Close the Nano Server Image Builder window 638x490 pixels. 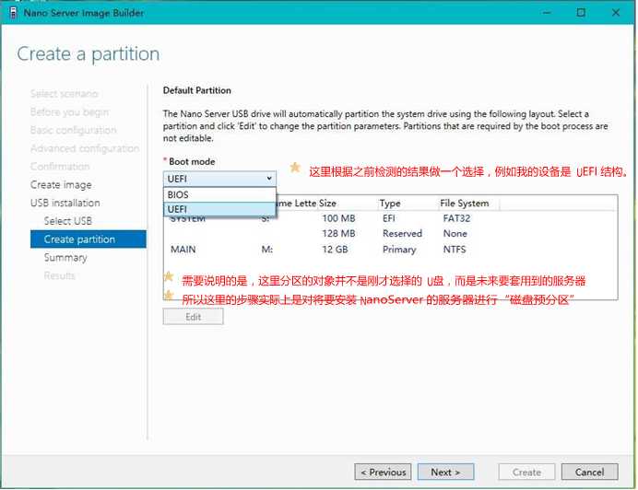pos(616,13)
